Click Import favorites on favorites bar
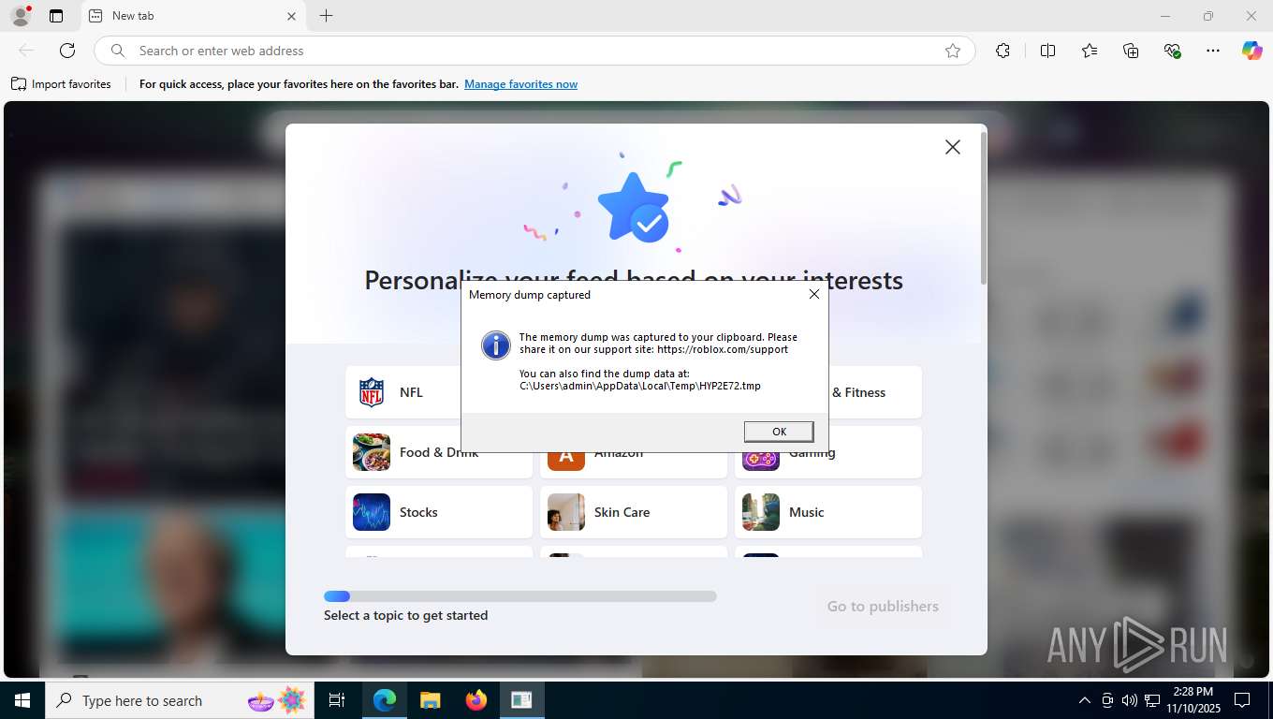This screenshot has width=1273, height=719. click(61, 84)
